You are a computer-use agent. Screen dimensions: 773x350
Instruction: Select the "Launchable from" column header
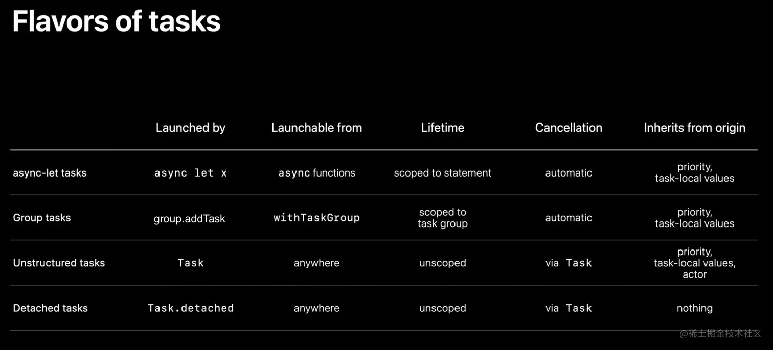click(316, 128)
